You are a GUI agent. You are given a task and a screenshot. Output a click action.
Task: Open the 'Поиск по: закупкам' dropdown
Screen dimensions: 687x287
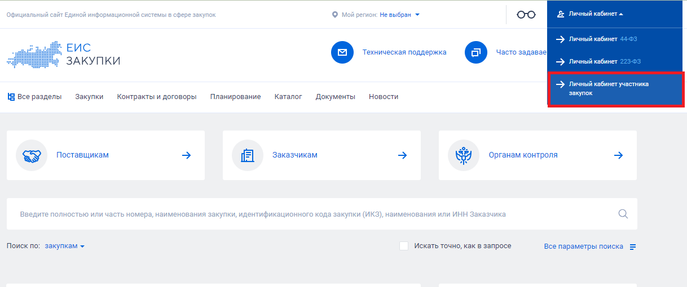click(x=64, y=246)
